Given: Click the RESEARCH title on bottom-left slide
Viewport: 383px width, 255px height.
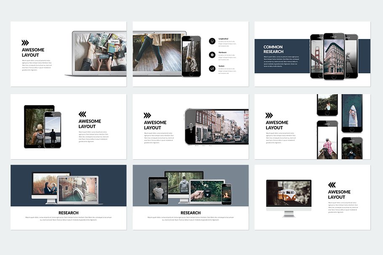Looking at the screenshot, I should pyautogui.click(x=68, y=213).
